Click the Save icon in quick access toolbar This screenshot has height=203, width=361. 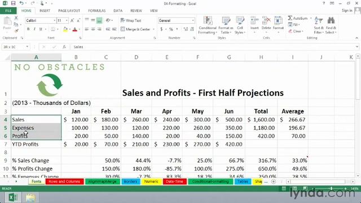13,3
